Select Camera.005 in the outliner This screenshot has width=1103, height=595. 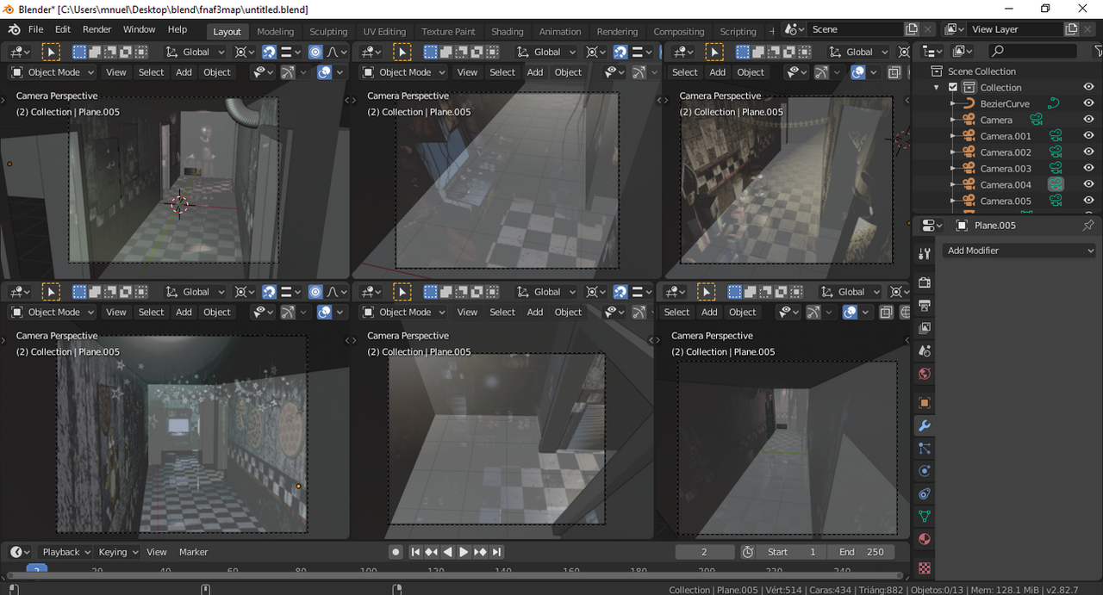click(x=1006, y=201)
